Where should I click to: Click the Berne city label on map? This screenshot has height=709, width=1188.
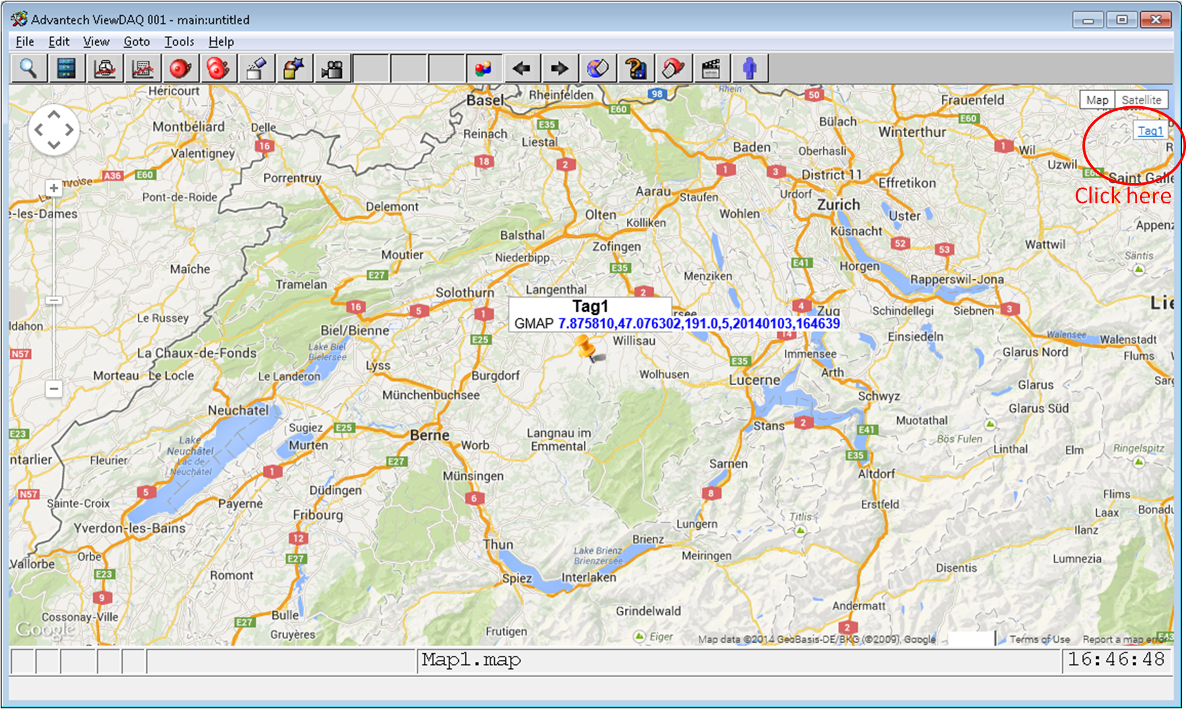430,435
